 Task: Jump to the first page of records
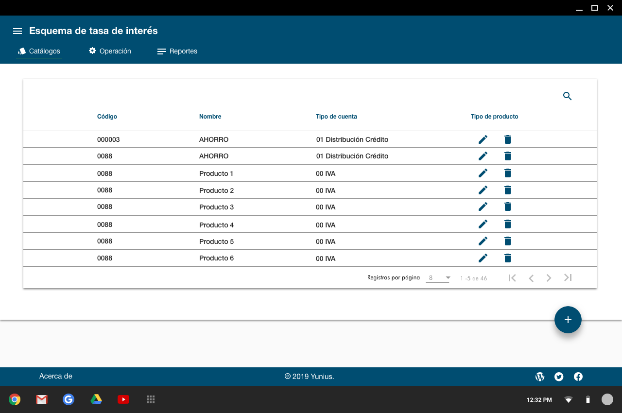point(512,278)
